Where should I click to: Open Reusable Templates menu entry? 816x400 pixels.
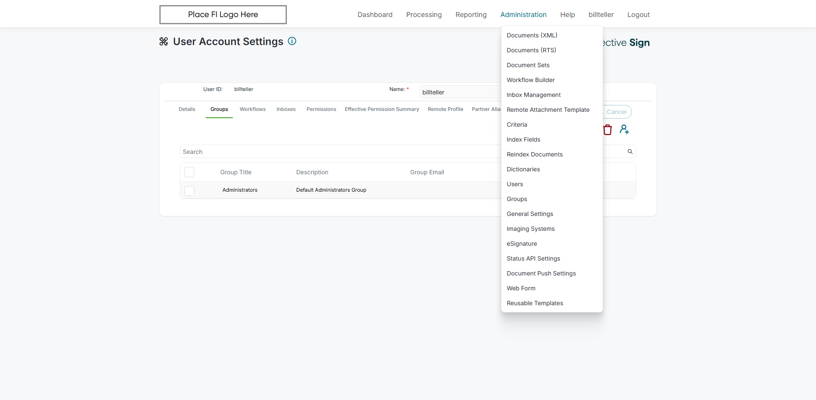click(535, 303)
